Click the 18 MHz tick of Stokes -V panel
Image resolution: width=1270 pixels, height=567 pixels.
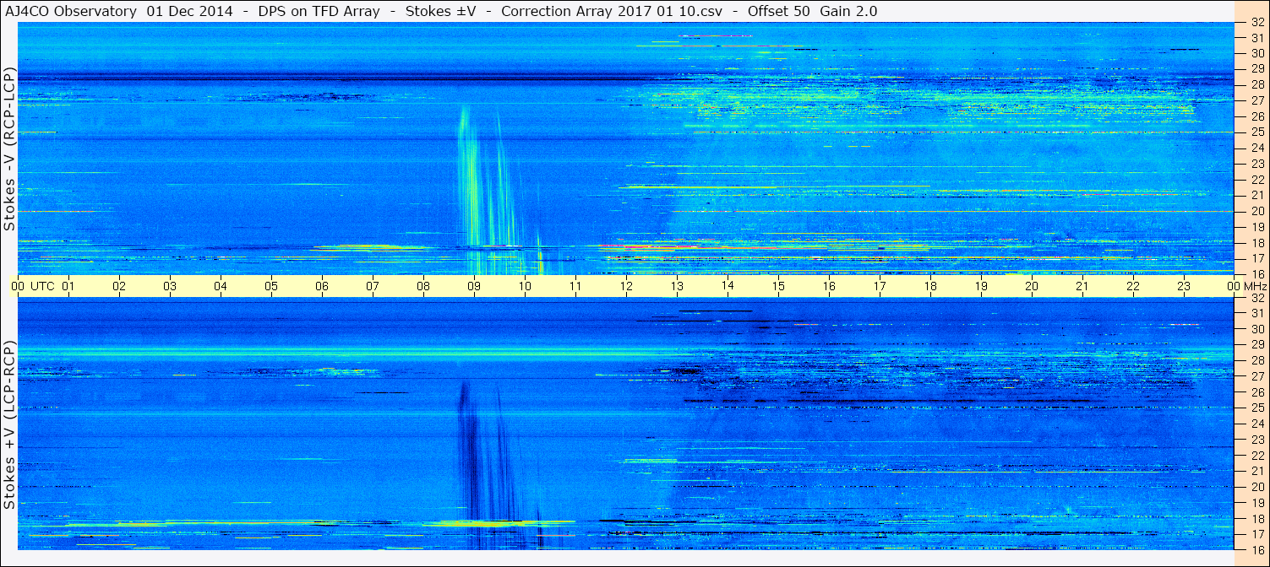pyautogui.click(x=1256, y=242)
